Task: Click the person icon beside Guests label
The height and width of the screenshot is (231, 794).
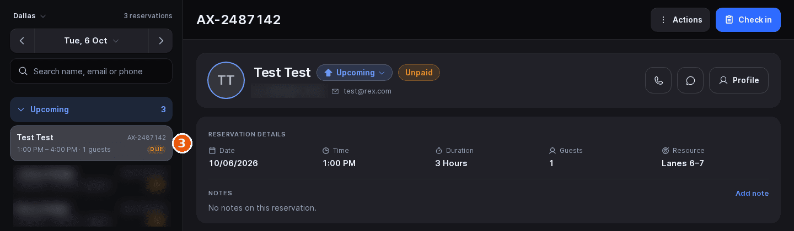Action: (x=552, y=150)
